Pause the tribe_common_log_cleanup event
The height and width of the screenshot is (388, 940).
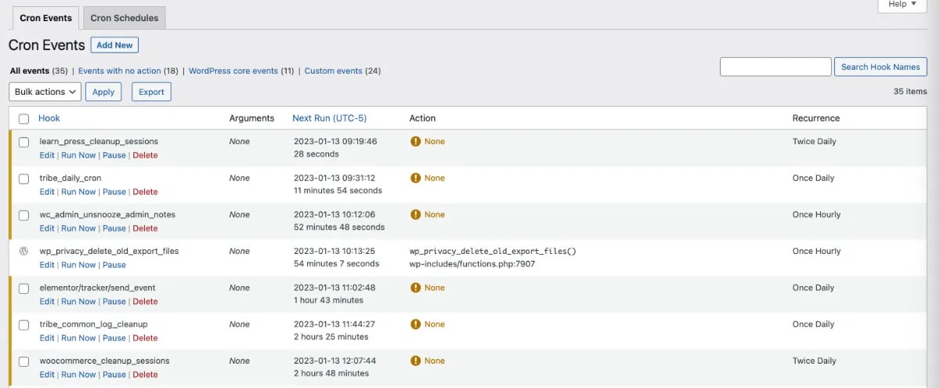pyautogui.click(x=114, y=339)
